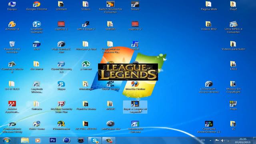
Task: Launch the Ares shortcut
Action: coord(36,46)
